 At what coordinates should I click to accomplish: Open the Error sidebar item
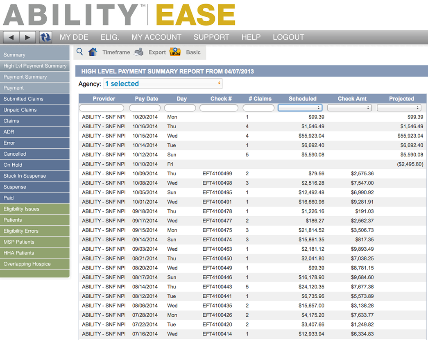click(x=35, y=143)
